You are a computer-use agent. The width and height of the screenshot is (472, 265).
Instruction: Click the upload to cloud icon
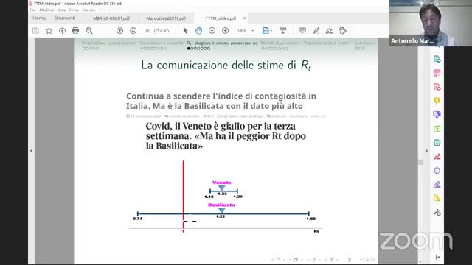point(62,31)
